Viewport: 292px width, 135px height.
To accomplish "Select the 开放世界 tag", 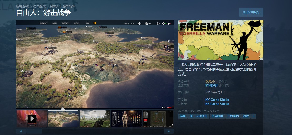I will click(233, 116).
